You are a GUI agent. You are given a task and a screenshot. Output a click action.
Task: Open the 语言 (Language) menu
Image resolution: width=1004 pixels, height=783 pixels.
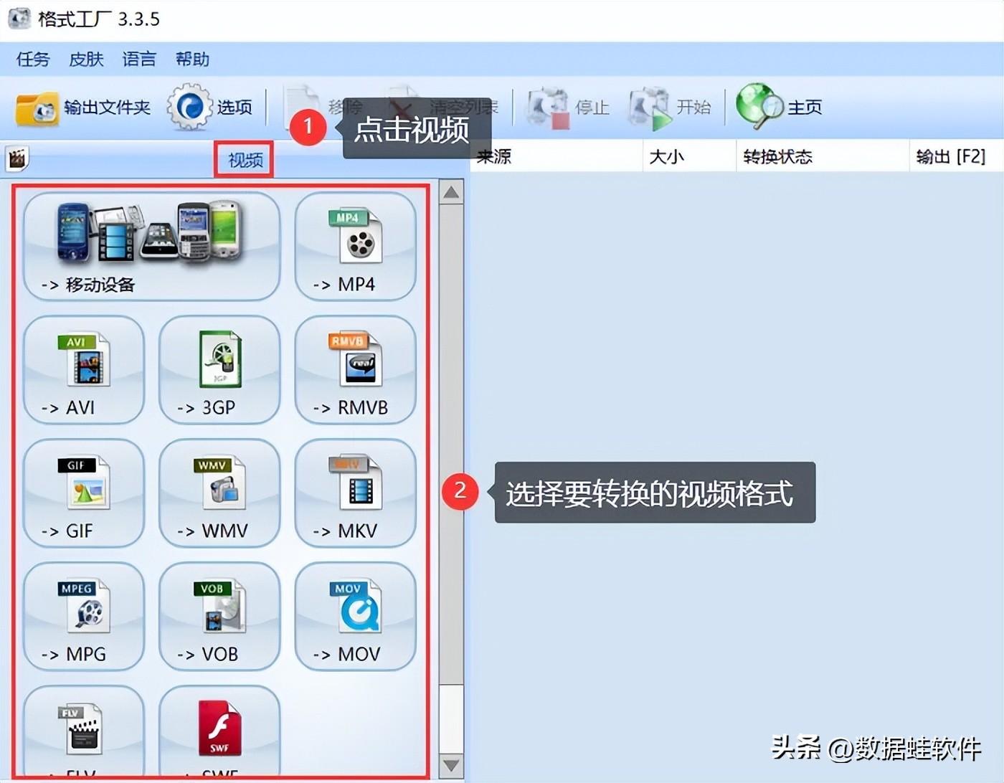pyautogui.click(x=139, y=60)
